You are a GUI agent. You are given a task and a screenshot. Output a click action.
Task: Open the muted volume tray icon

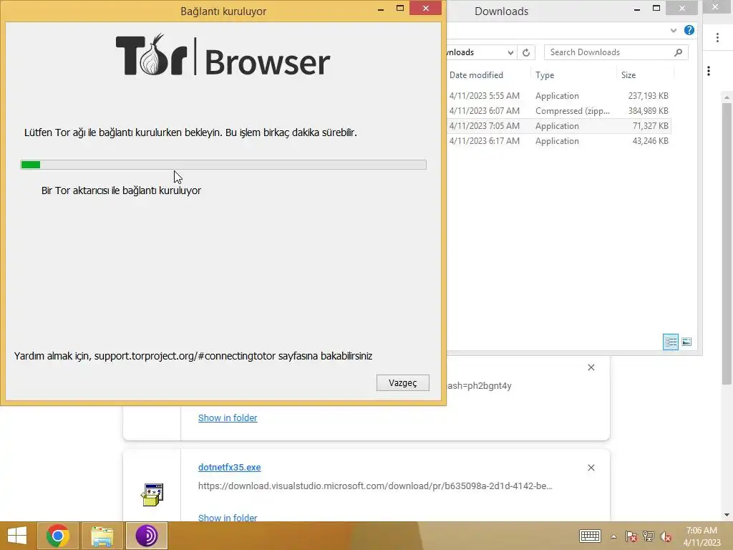tap(666, 536)
